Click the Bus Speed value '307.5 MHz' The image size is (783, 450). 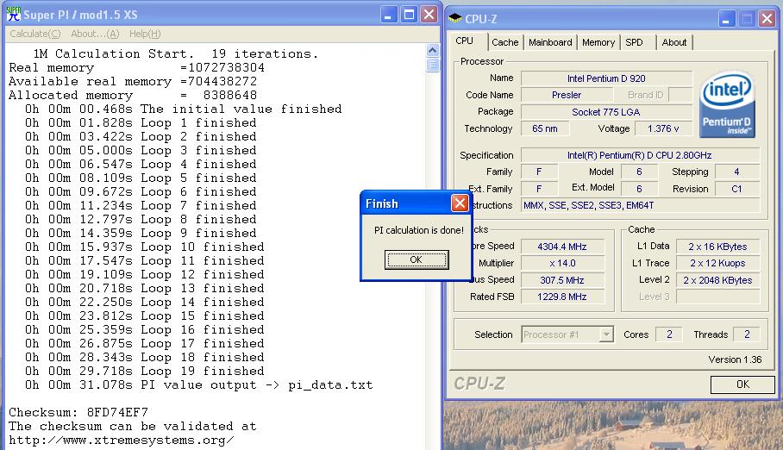pos(562,280)
